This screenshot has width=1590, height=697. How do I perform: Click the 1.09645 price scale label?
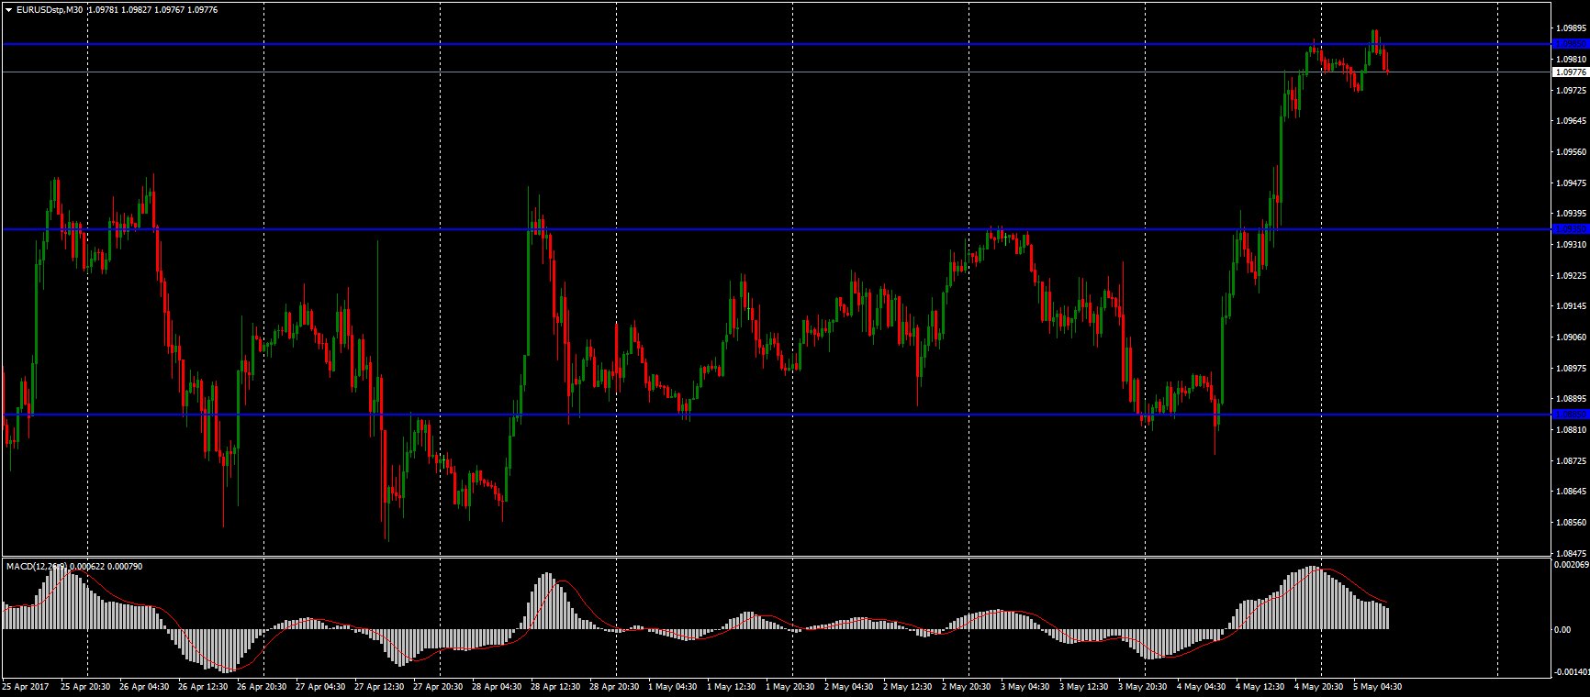(1572, 121)
